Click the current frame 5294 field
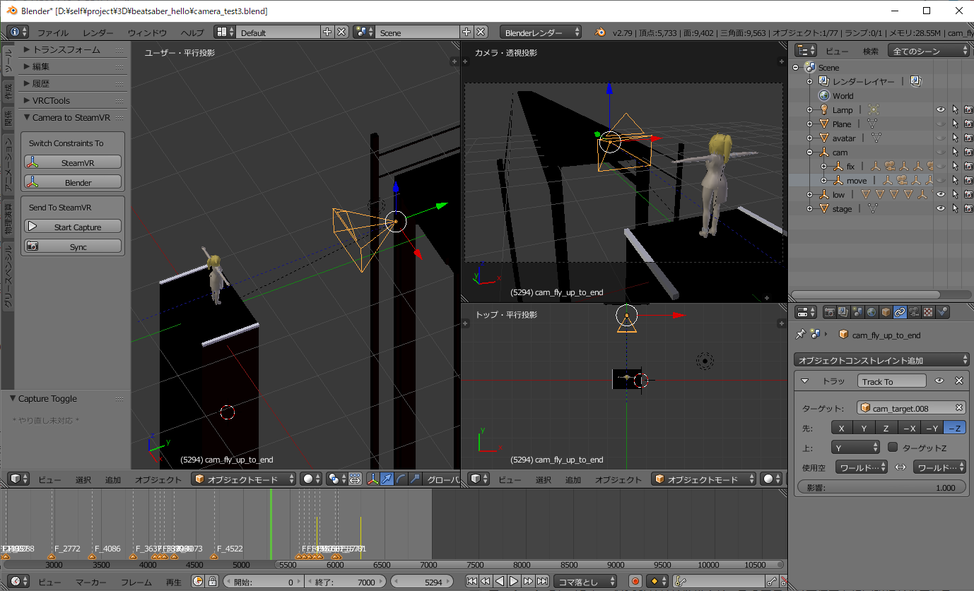The height and width of the screenshot is (591, 974). (423, 581)
